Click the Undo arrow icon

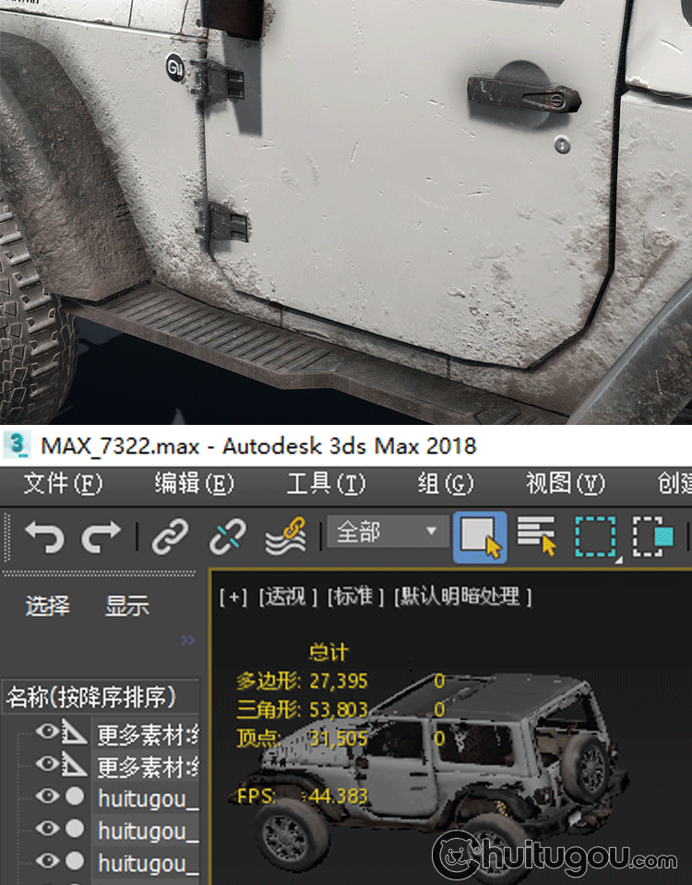point(44,537)
